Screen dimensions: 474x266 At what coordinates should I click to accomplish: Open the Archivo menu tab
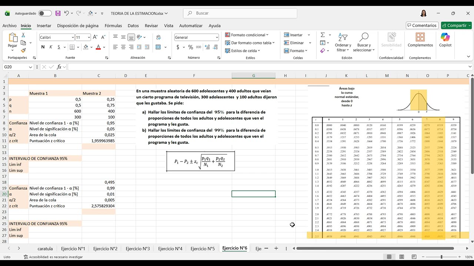(10, 25)
